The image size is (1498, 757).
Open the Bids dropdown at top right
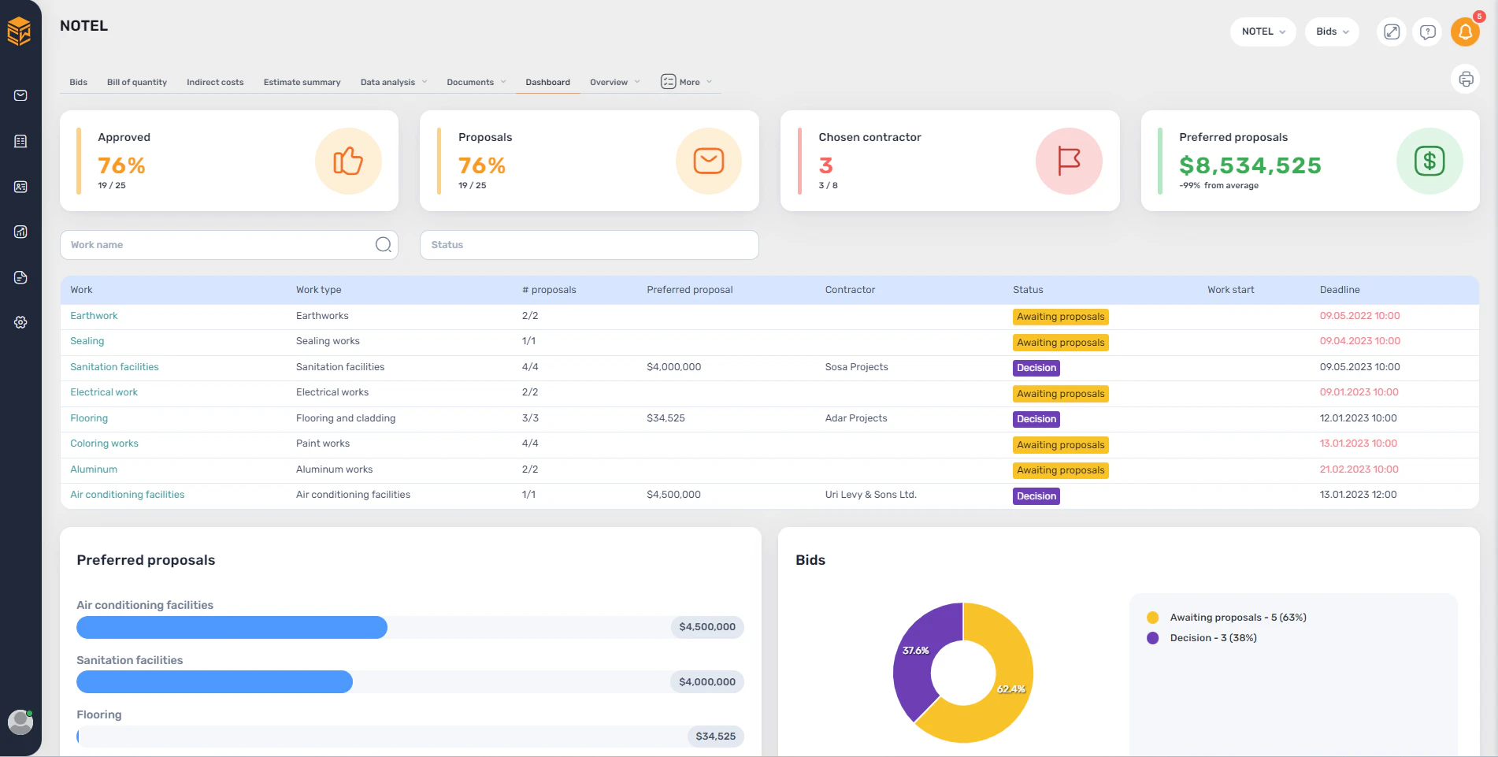pyautogui.click(x=1332, y=32)
